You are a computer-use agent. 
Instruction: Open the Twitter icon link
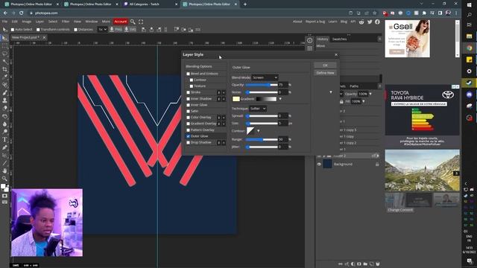point(370,22)
